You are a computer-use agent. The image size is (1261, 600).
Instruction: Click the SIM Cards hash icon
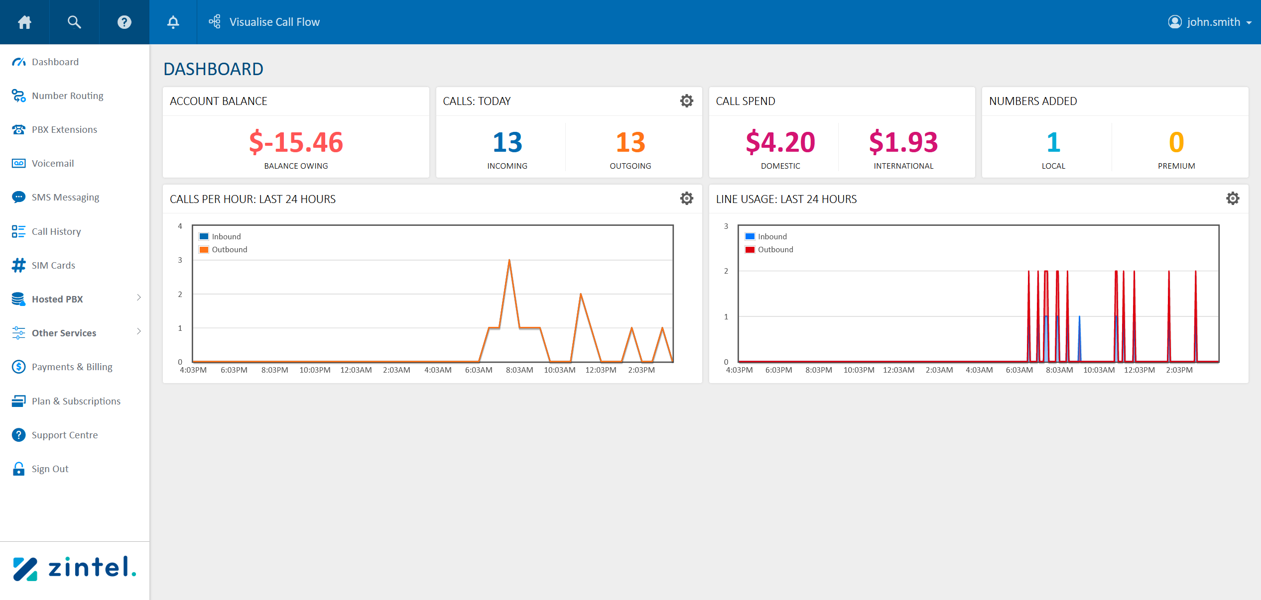coord(18,265)
